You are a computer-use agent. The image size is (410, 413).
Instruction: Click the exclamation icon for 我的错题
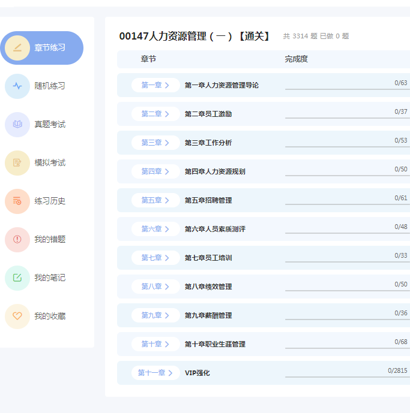[17, 239]
